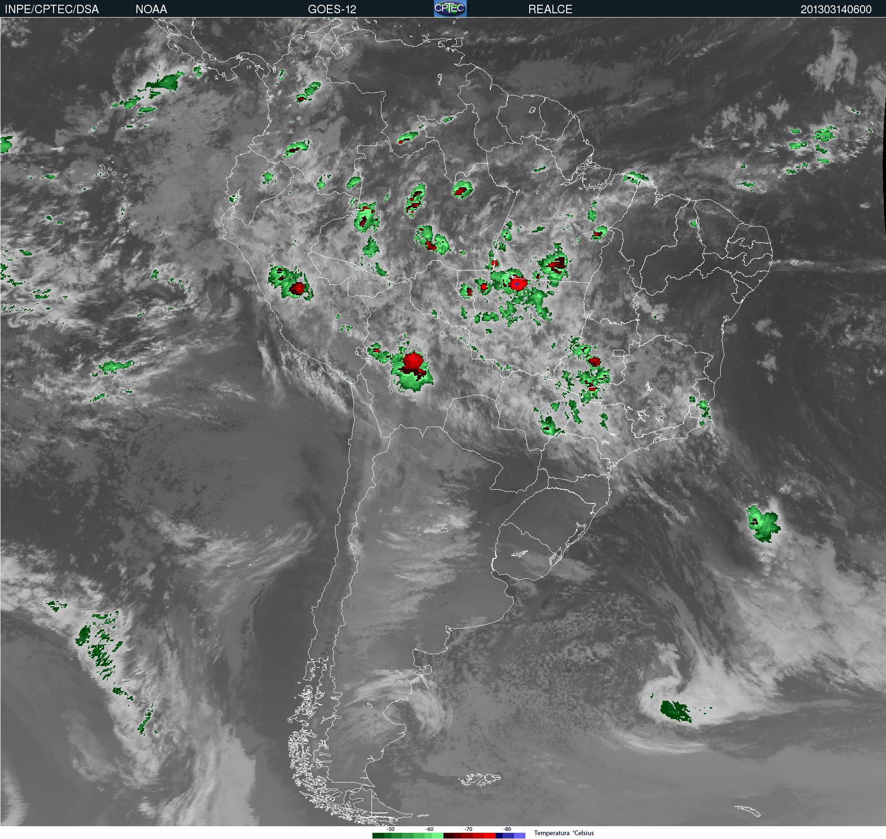Click the CPTEC logo in the header
Image resolution: width=886 pixels, height=839 pixels.
click(450, 9)
